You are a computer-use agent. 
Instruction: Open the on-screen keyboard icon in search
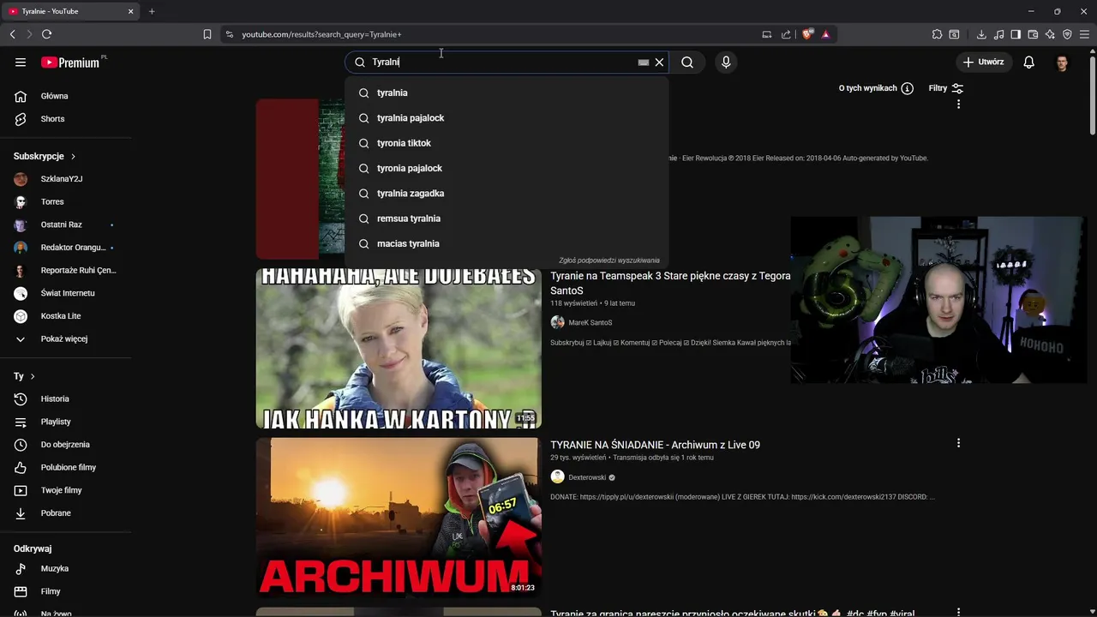pos(644,62)
